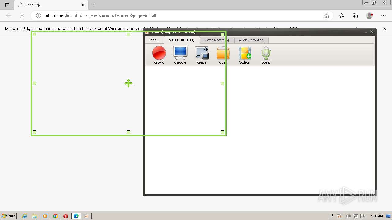
Task: Show hidden system tray icons
Action: point(332,216)
